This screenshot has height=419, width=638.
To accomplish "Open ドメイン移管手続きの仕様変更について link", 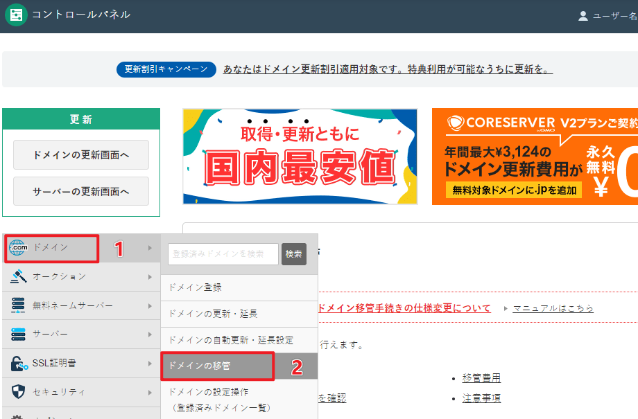I will click(405, 308).
